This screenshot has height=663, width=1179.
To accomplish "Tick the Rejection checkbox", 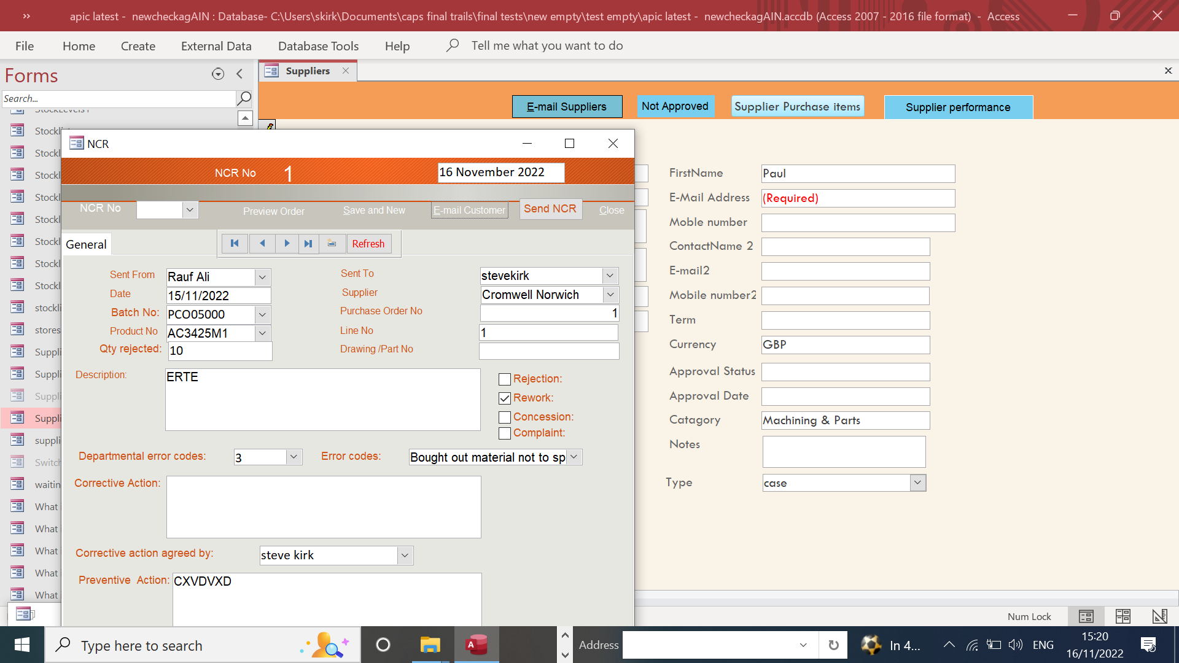I will [x=505, y=379].
